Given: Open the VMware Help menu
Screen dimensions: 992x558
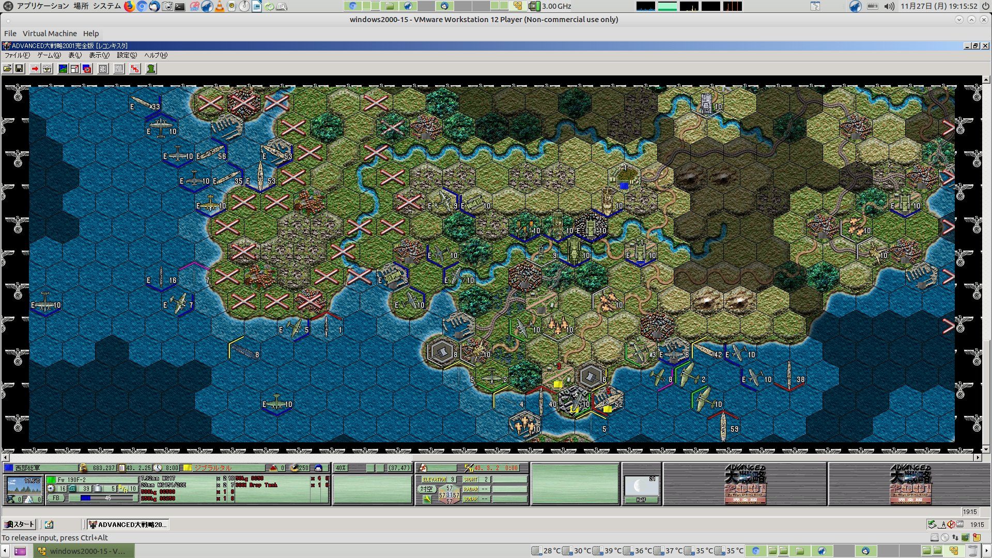Looking at the screenshot, I should [91, 34].
